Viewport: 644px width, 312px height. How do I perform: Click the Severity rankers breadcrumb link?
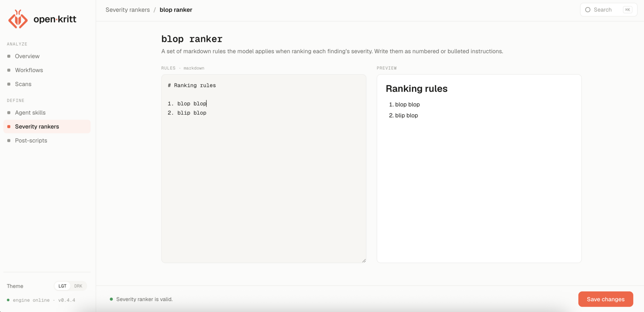tap(127, 10)
